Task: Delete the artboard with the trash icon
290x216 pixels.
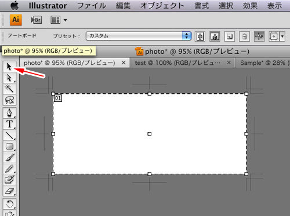Action: click(244, 36)
